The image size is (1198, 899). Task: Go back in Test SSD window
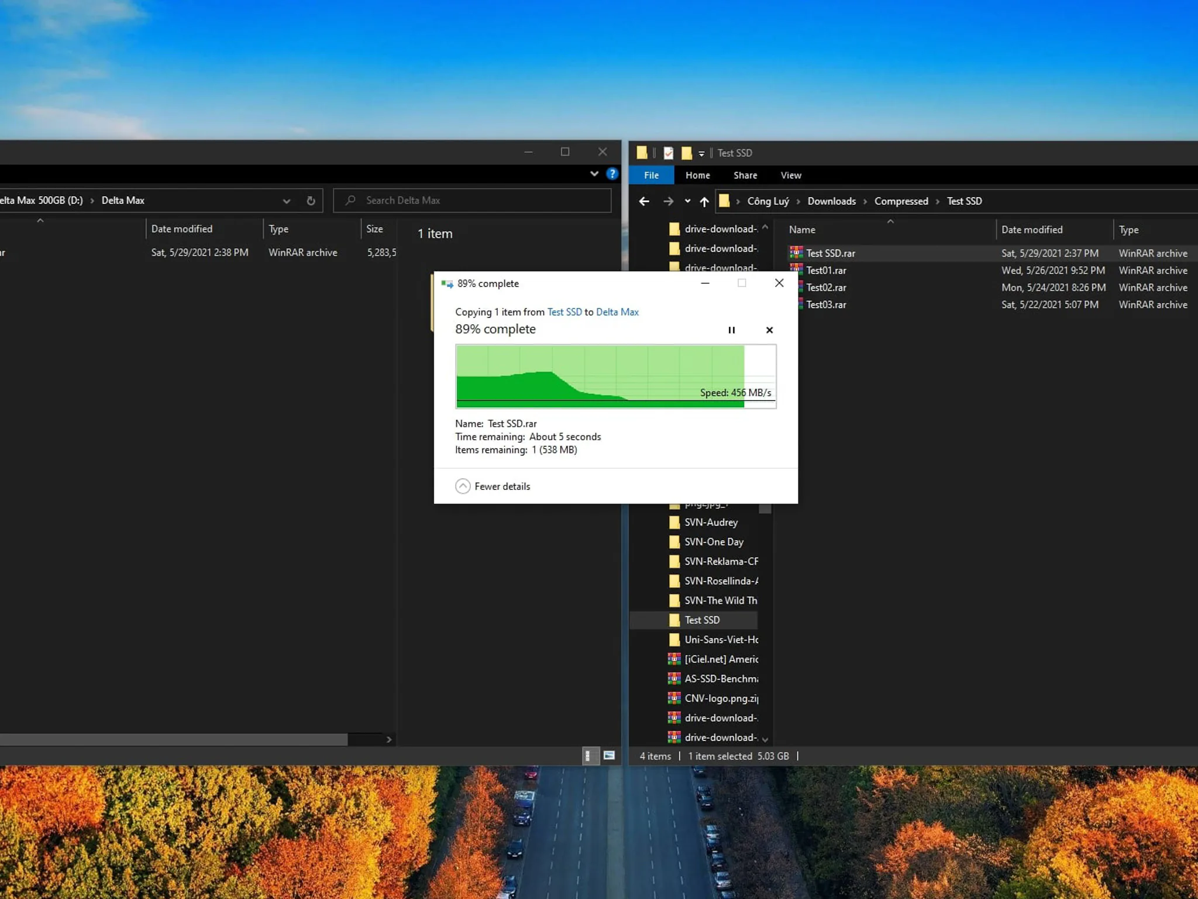644,201
